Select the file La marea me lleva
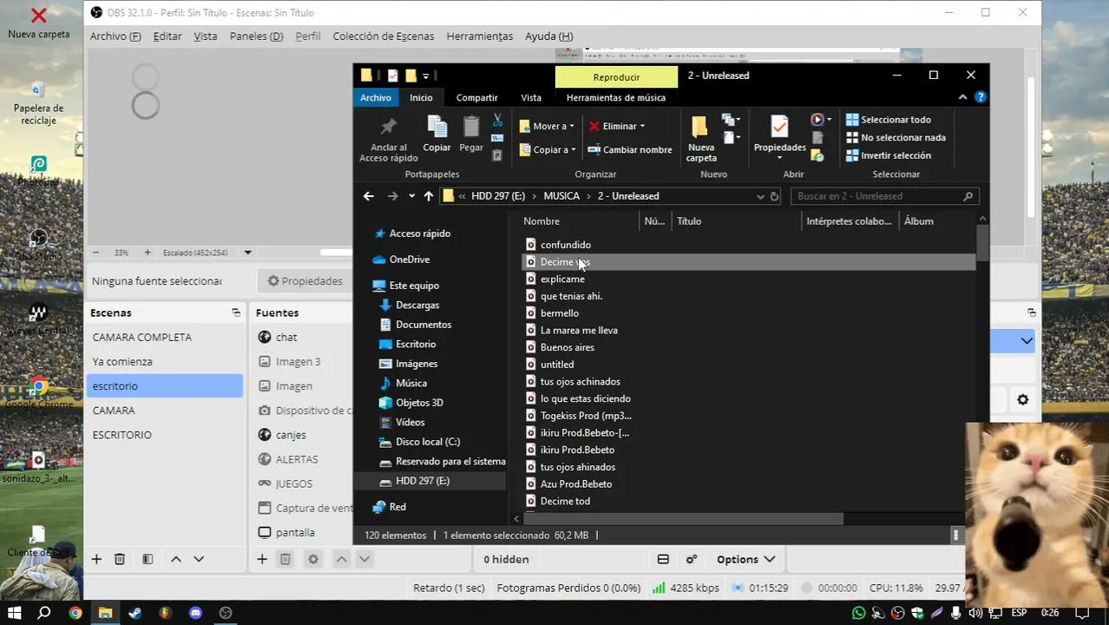Viewport: 1109px width, 625px height. pyautogui.click(x=579, y=330)
